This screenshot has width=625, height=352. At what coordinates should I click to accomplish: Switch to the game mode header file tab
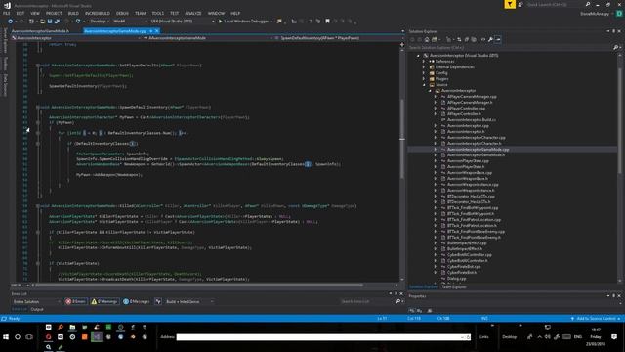(x=40, y=31)
